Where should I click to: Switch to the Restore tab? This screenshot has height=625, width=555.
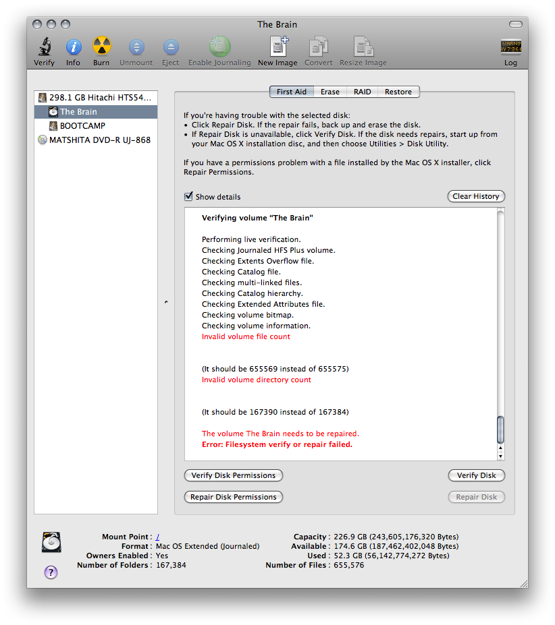[x=398, y=92]
